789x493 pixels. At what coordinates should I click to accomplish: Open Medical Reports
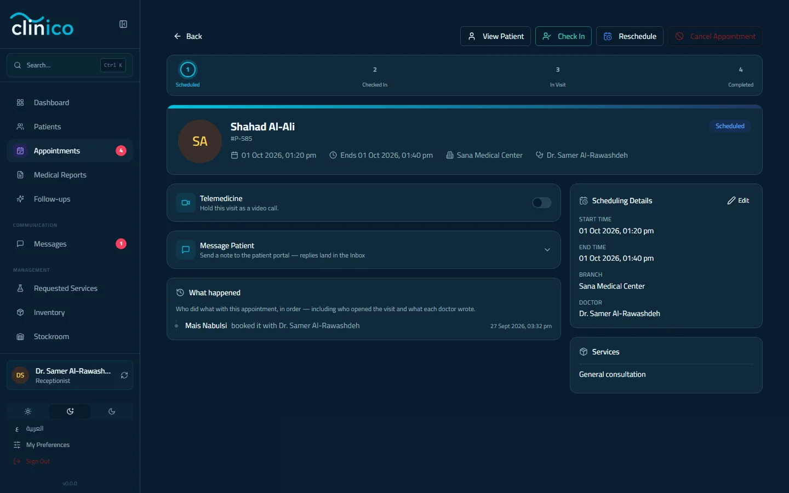click(70, 175)
